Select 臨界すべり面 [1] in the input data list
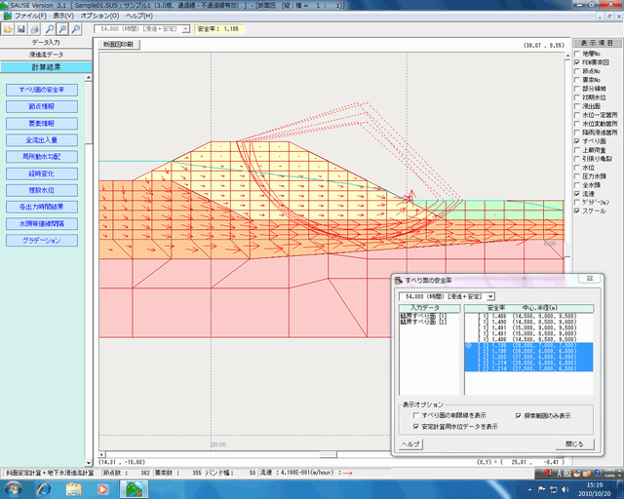The height and width of the screenshot is (499, 624). point(422,317)
